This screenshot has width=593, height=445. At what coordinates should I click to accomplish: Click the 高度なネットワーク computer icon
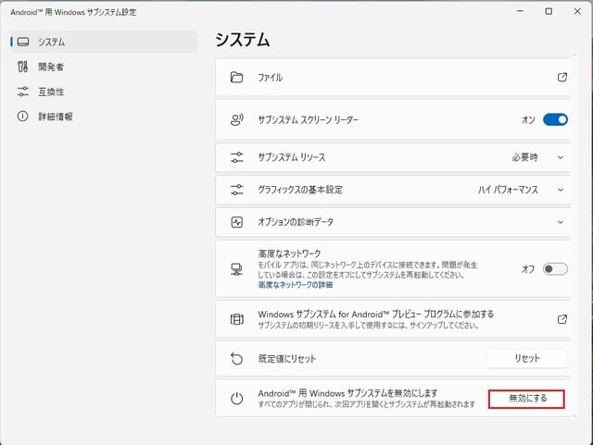pyautogui.click(x=237, y=269)
